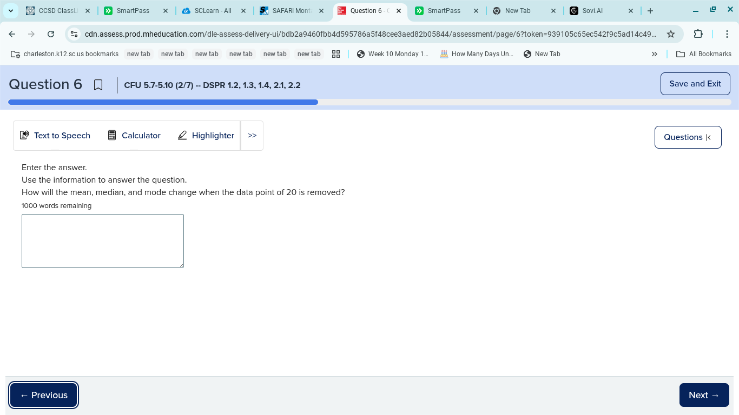Expand more tools with the double-arrow chevron

pos(252,135)
